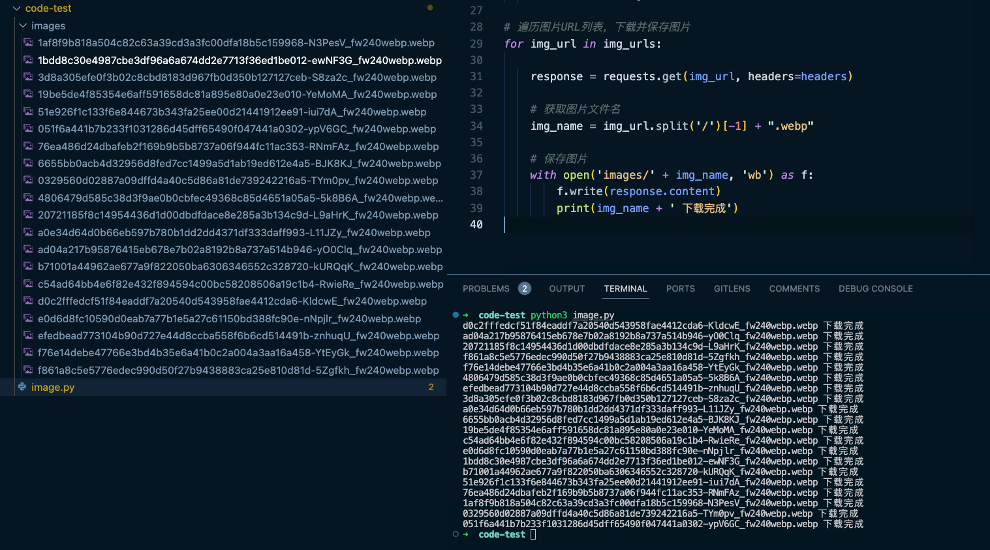
Task: Click image icon of 3d8a305efe0f3b02 file
Action: coord(28,77)
